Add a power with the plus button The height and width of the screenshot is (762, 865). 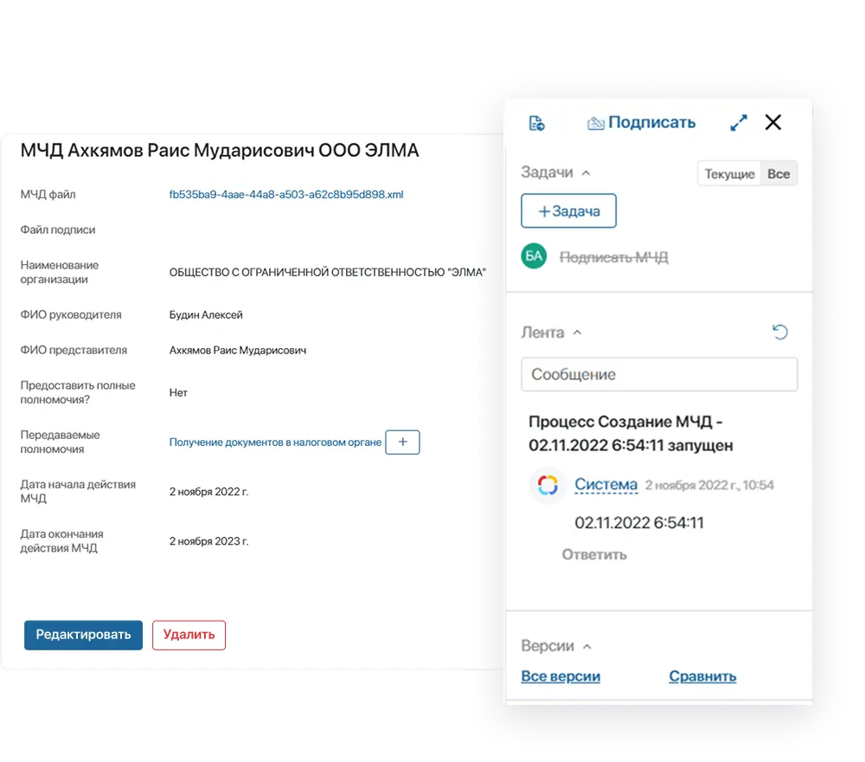[402, 442]
